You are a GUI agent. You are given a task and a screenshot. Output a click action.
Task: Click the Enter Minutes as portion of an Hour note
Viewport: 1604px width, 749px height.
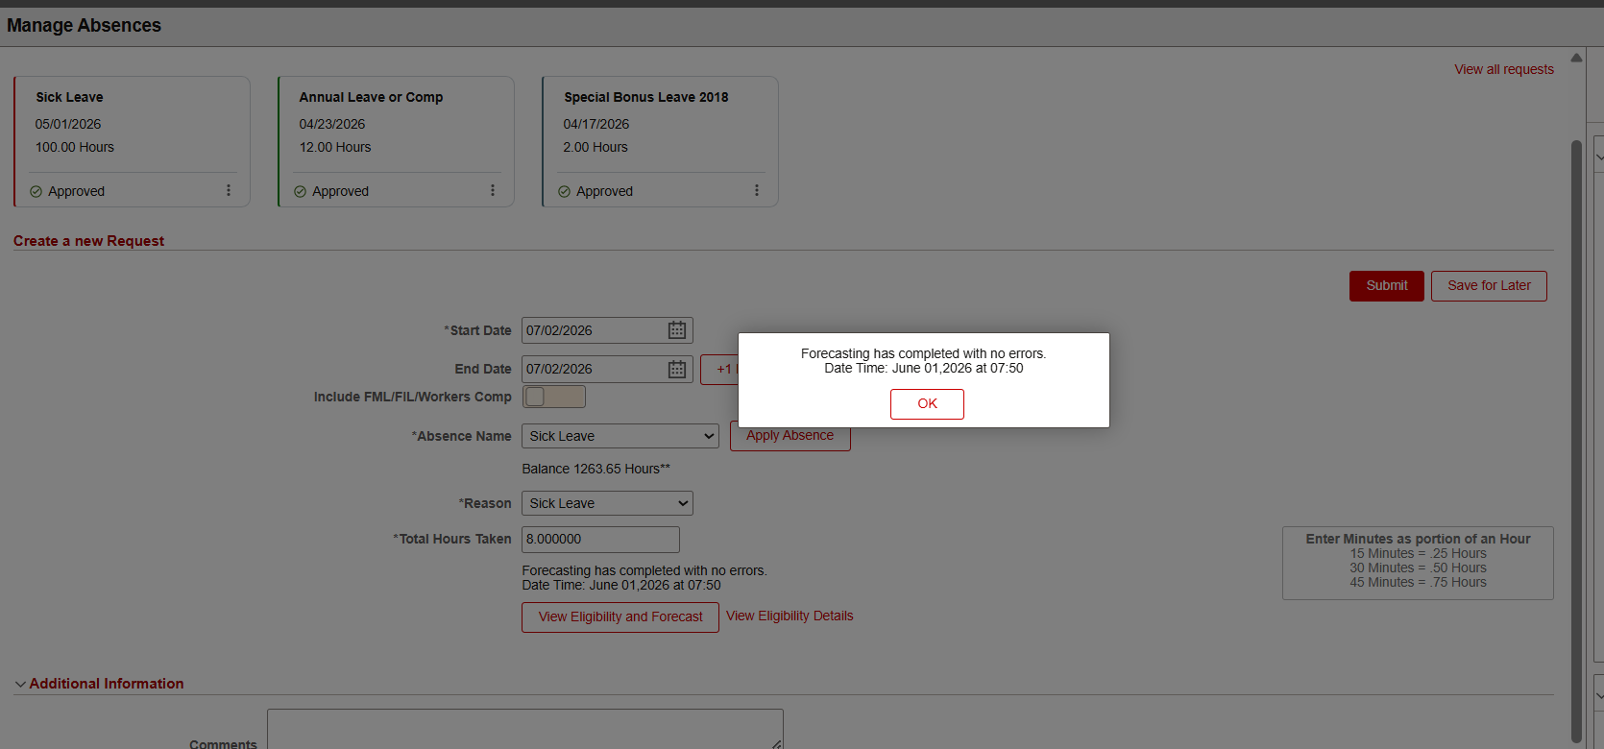[1418, 562]
